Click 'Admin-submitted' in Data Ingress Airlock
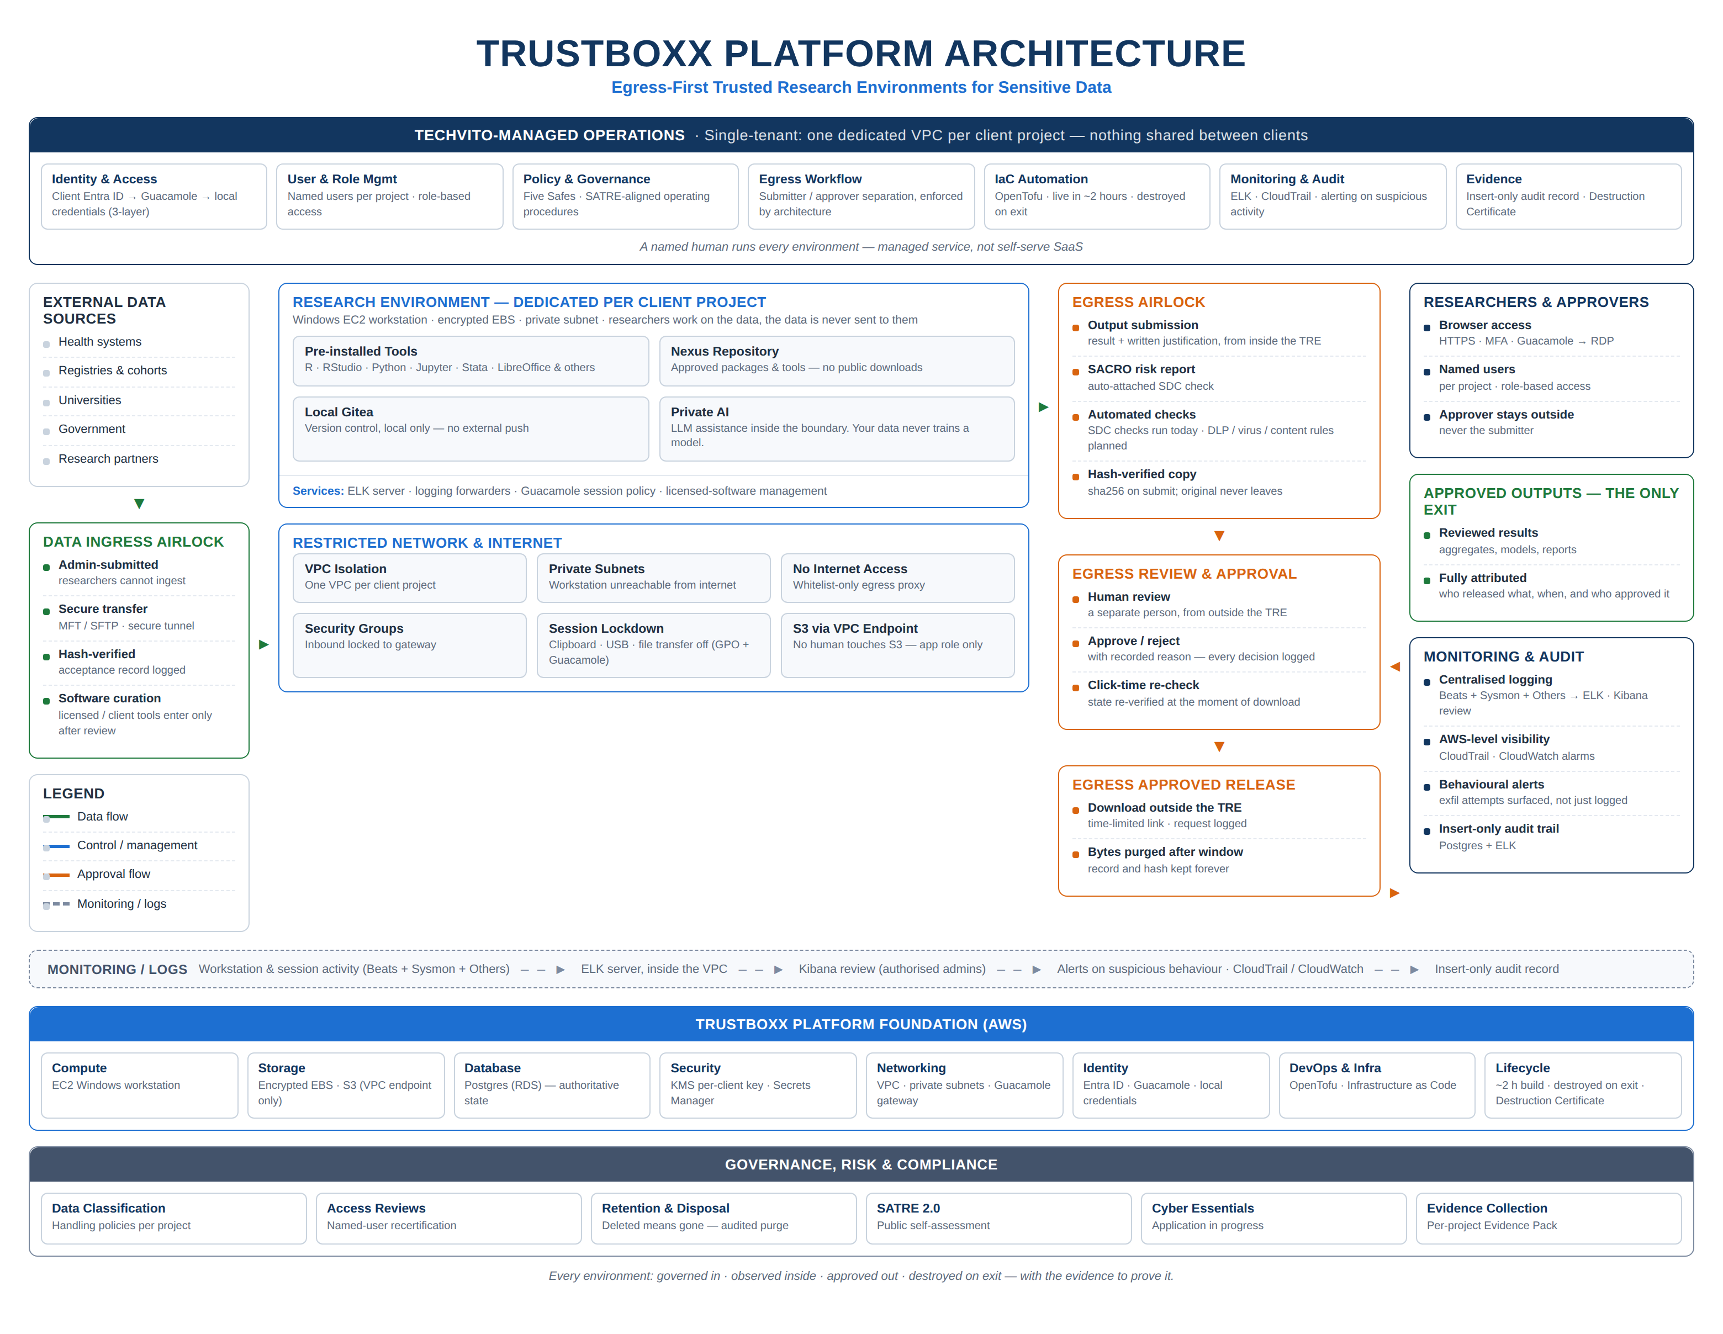 coord(108,565)
